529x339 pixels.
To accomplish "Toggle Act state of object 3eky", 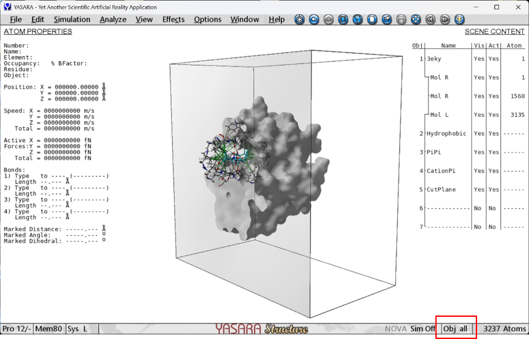I will [x=494, y=59].
